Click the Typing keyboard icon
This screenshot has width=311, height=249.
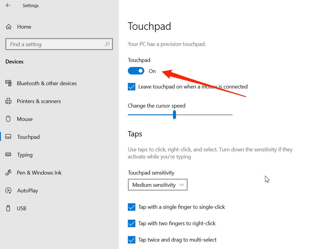(x=8, y=155)
